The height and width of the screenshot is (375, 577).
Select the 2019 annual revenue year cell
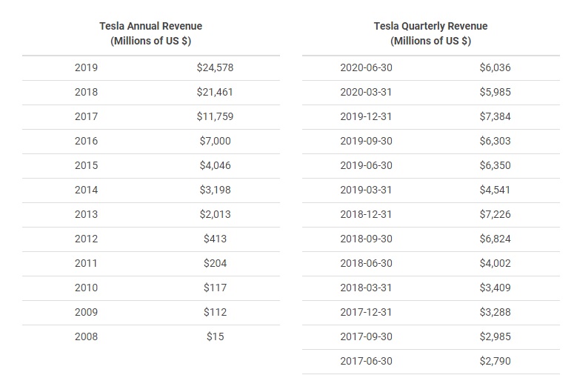(86, 67)
